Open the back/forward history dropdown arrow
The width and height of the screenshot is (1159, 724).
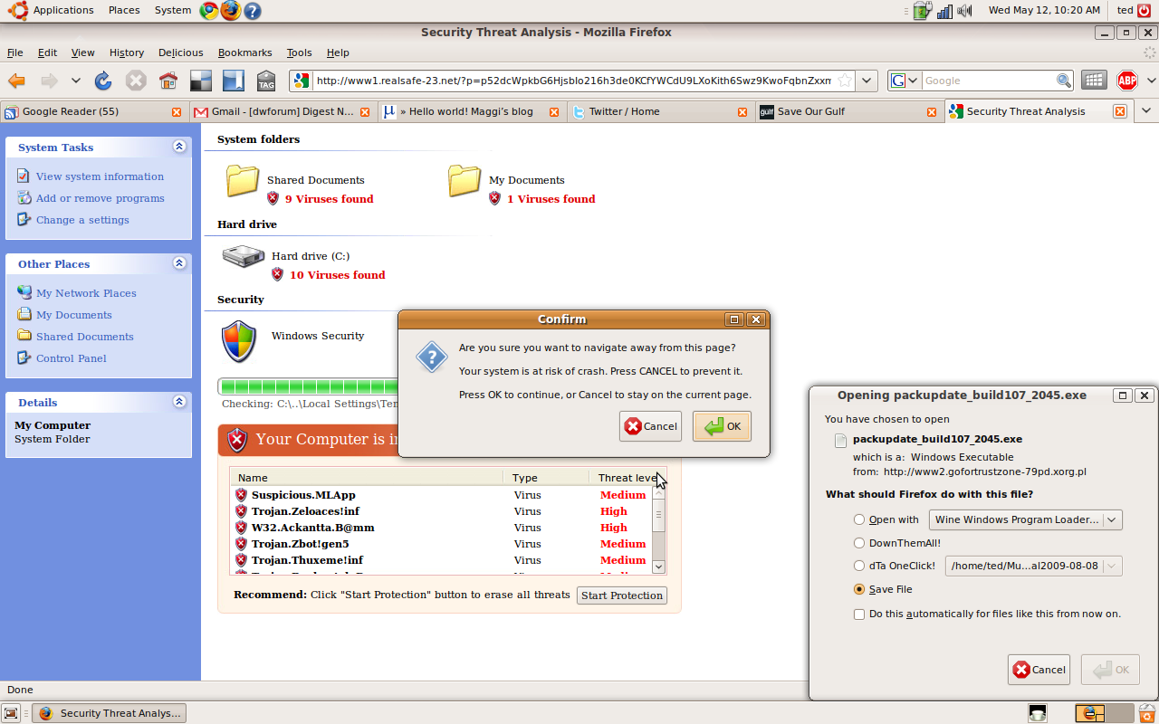tap(76, 81)
